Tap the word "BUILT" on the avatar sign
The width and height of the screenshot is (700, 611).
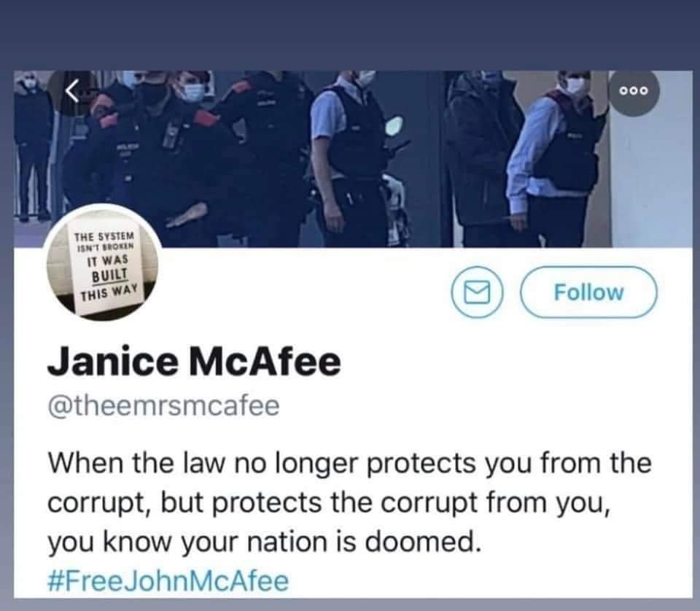coord(110,274)
